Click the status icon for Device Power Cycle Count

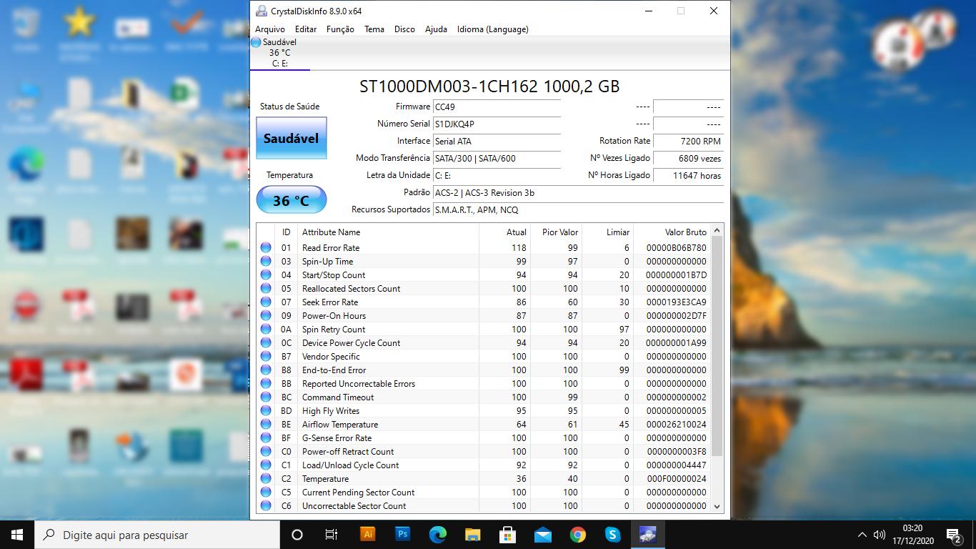[266, 343]
